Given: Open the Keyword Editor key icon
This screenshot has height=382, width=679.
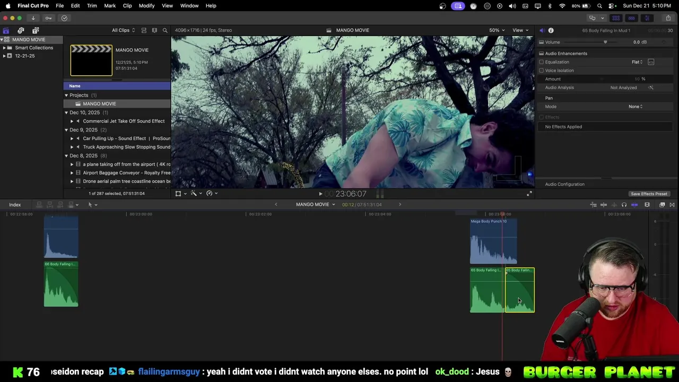Looking at the screenshot, I should coord(48,18).
